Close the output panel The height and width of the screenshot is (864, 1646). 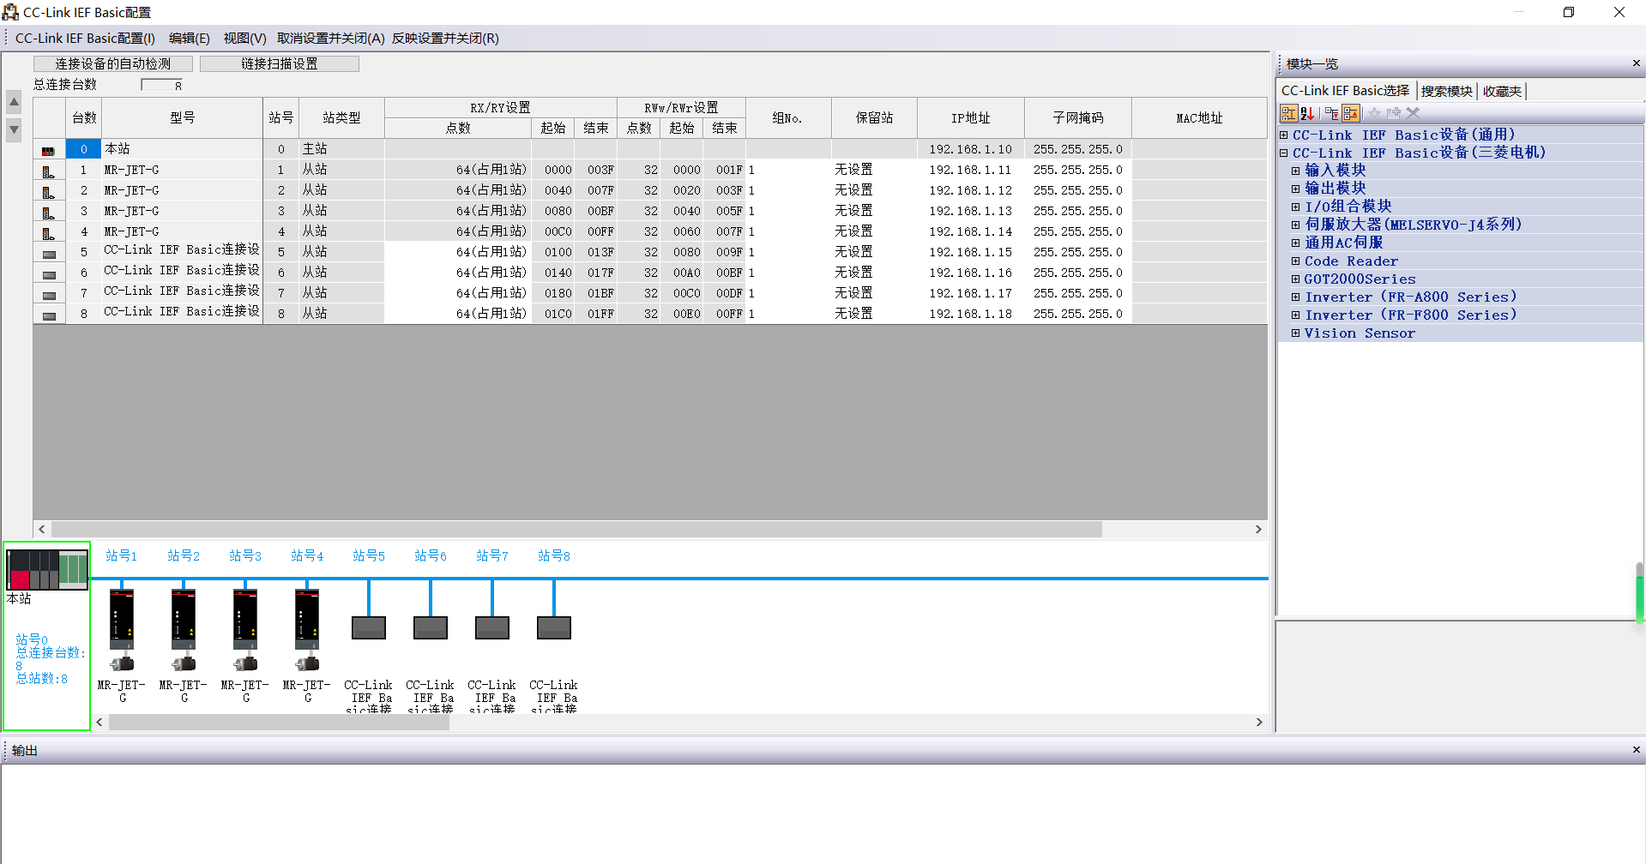[1636, 750]
